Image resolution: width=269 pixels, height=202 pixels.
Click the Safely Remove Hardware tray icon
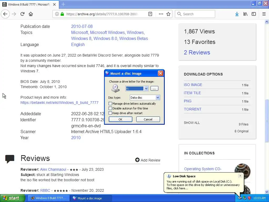[245, 198]
